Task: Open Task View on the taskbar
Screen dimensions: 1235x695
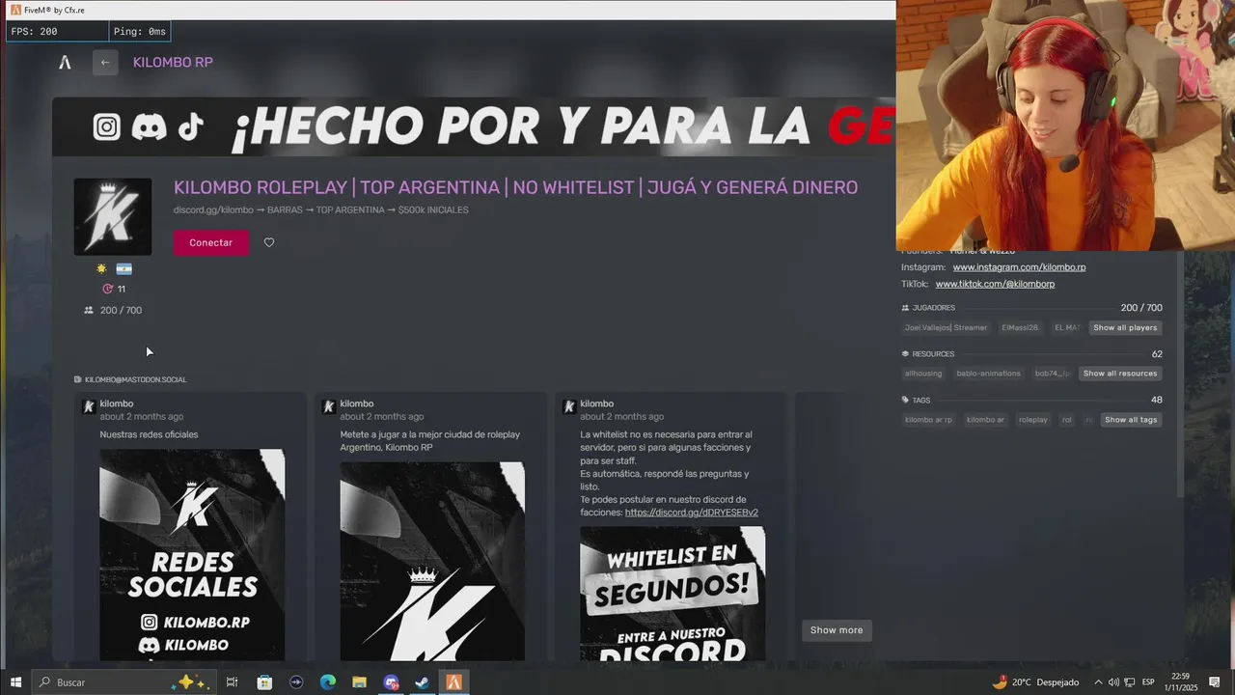Action: click(x=232, y=682)
